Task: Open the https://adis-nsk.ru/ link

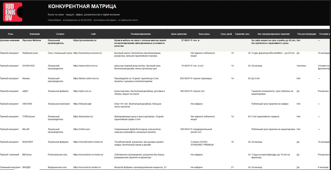Action: coord(82,91)
